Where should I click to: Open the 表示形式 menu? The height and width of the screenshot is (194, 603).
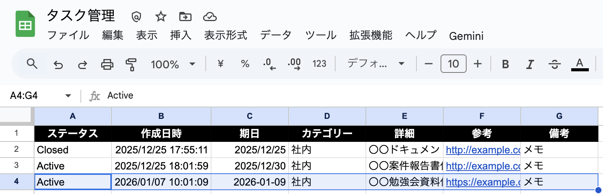click(x=226, y=35)
